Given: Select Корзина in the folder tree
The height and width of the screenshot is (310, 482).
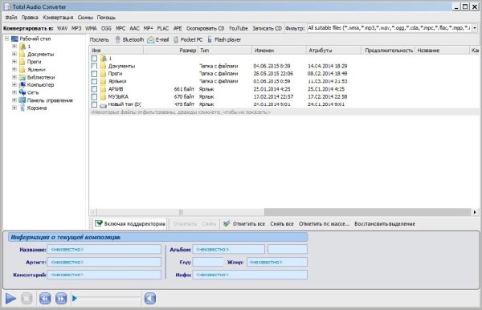Looking at the screenshot, I should [x=37, y=108].
